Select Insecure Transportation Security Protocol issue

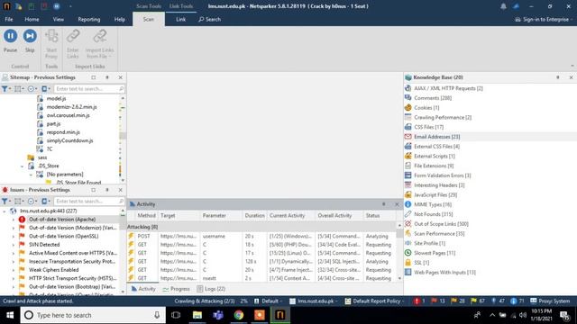[72, 262]
